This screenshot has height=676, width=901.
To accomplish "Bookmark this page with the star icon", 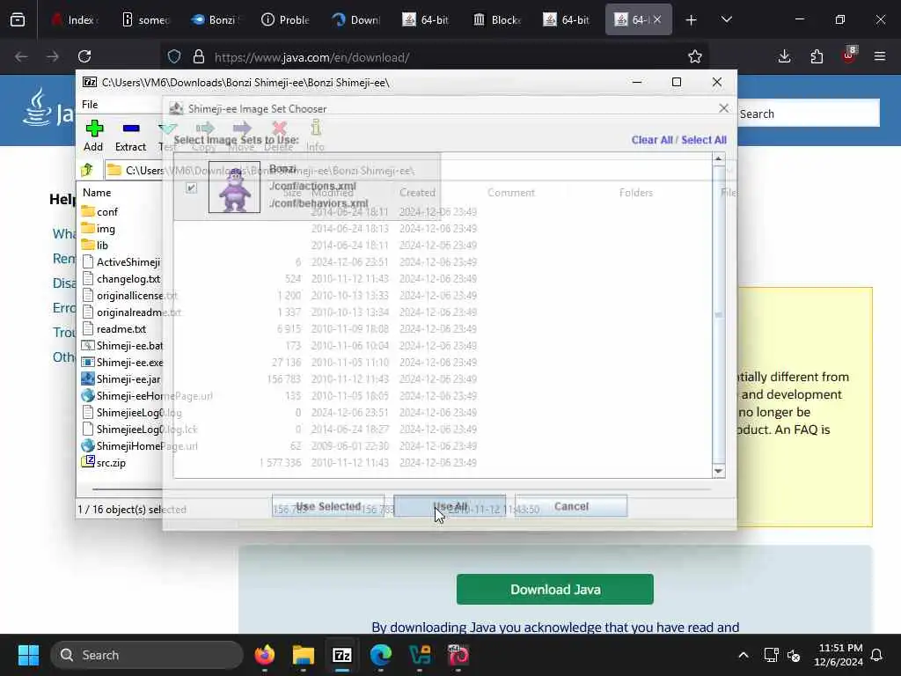I will click(x=695, y=56).
